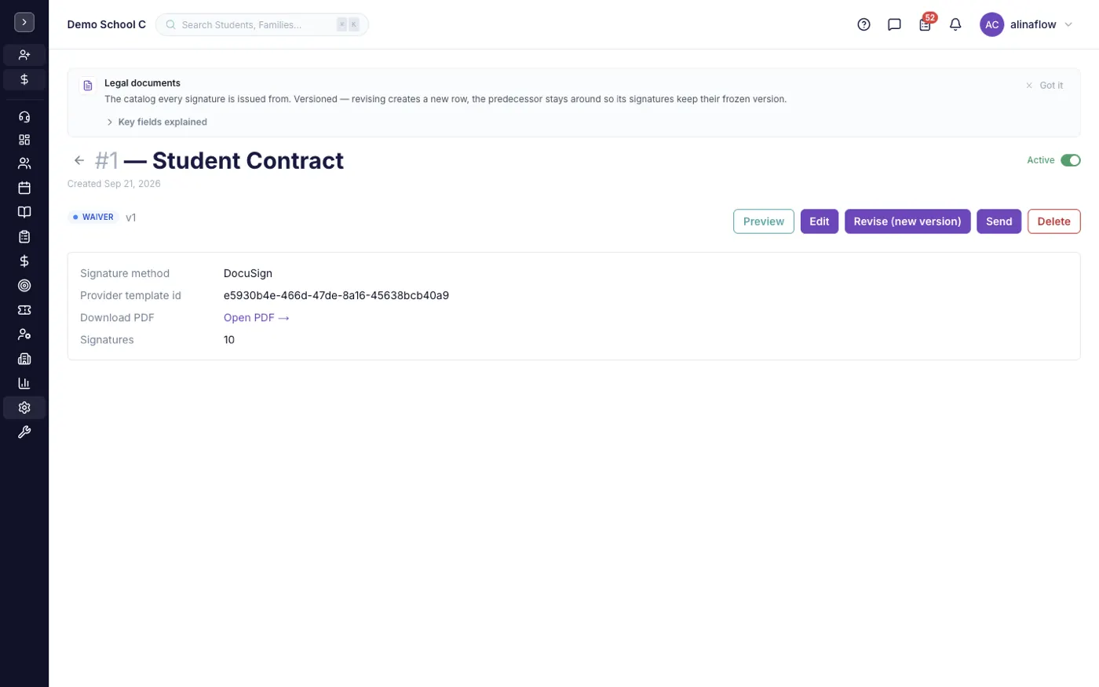This screenshot has width=1099, height=687.
Task: Click Revise (new version) button
Action: [x=907, y=221]
